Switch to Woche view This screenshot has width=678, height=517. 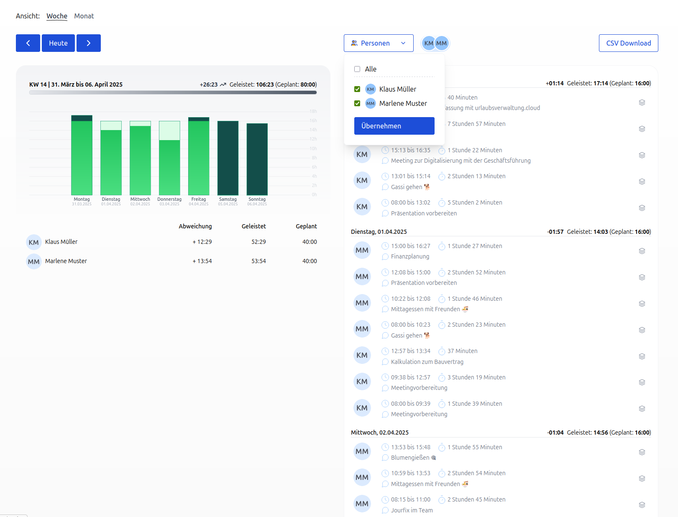tap(57, 16)
